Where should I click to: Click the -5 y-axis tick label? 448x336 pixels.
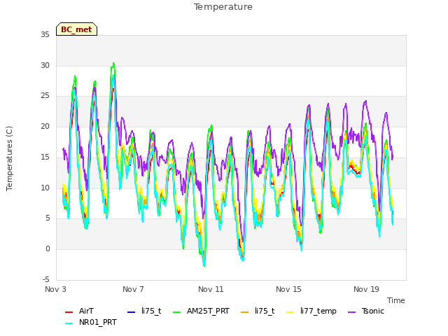point(45,279)
